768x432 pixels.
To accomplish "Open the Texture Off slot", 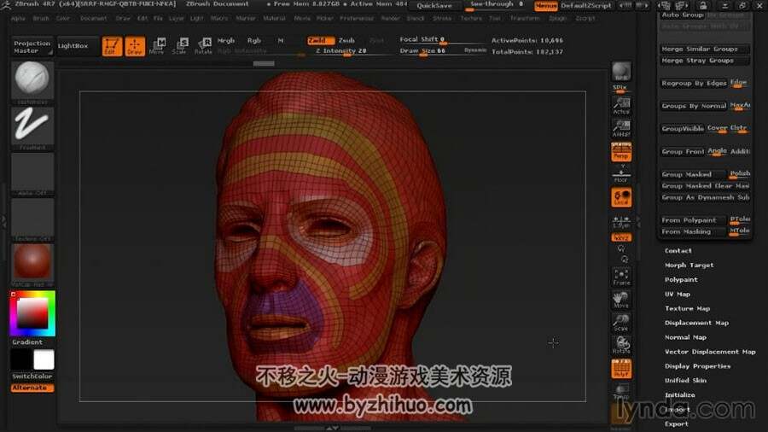I will point(32,219).
